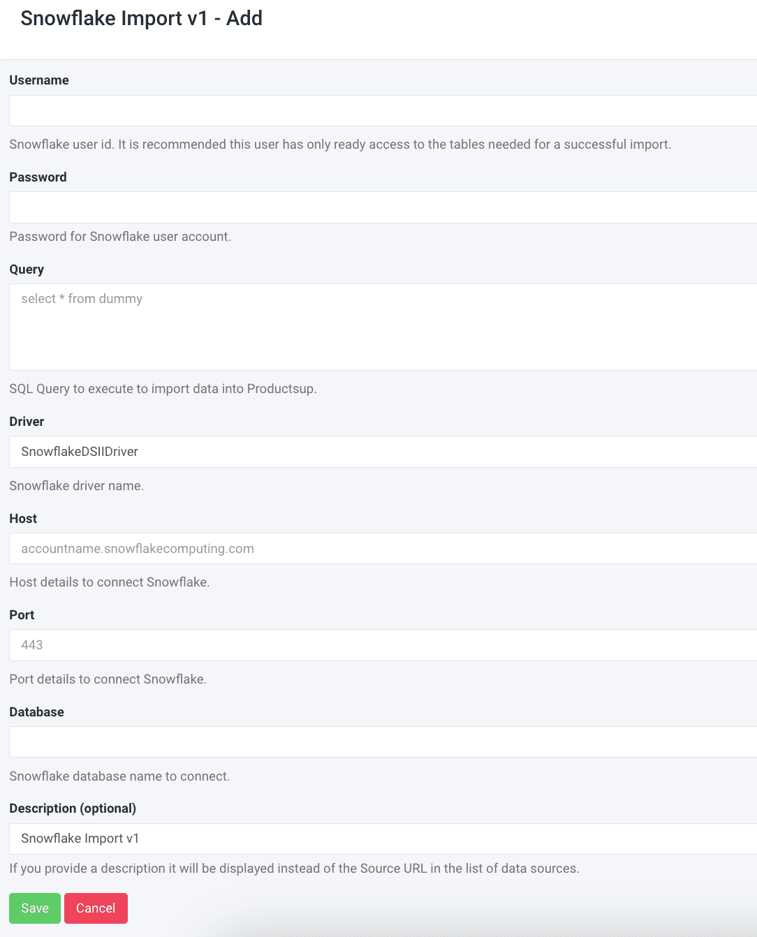The image size is (757, 937).
Task: Click the bold "Username" field label
Action: pos(39,80)
